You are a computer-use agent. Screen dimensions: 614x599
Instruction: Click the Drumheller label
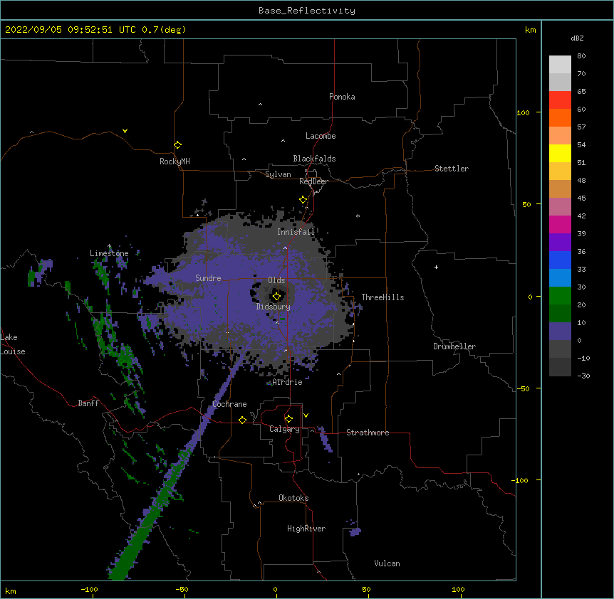454,346
